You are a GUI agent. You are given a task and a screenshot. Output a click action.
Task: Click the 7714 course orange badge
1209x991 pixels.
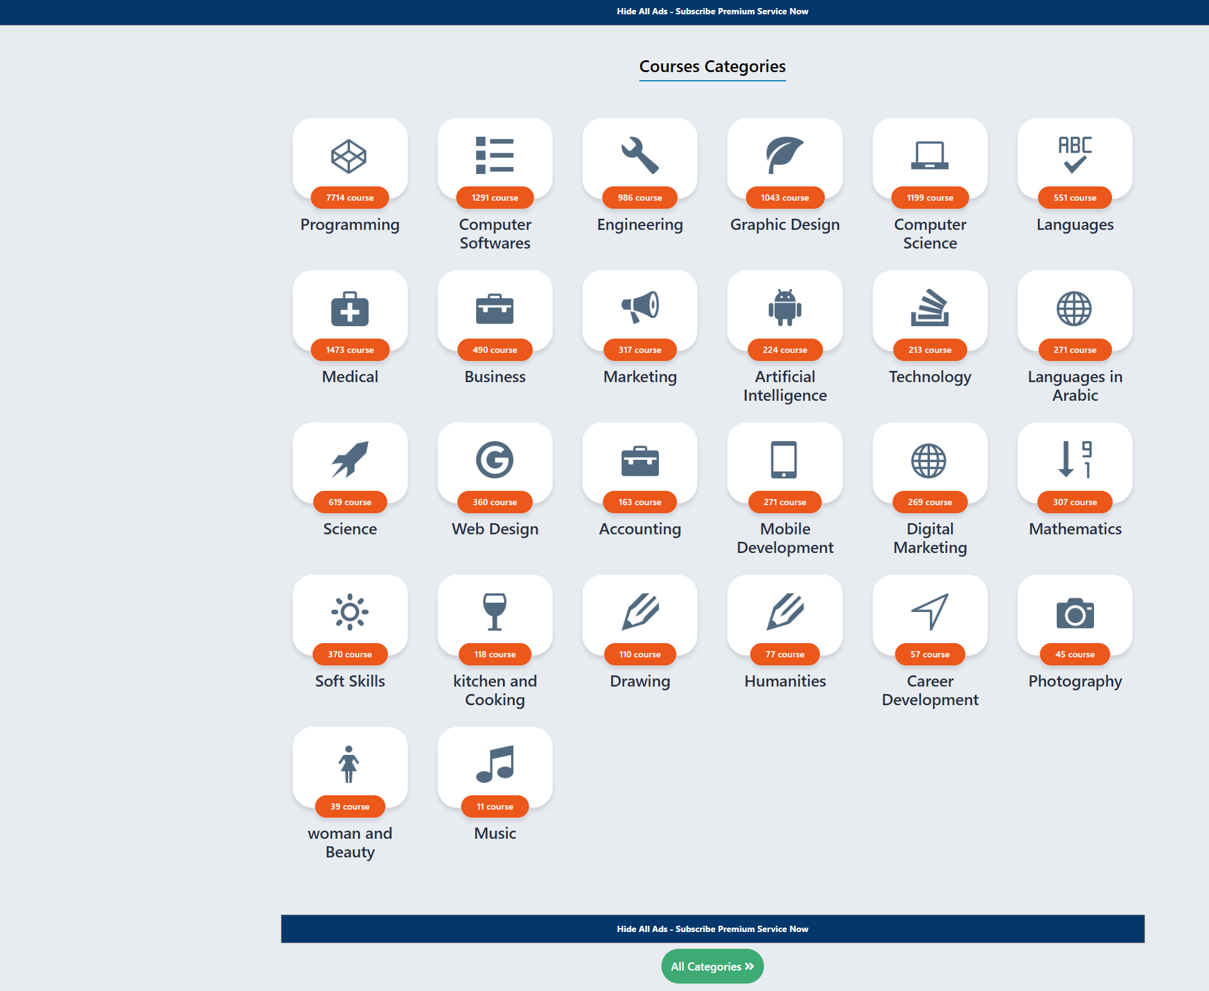coord(349,198)
